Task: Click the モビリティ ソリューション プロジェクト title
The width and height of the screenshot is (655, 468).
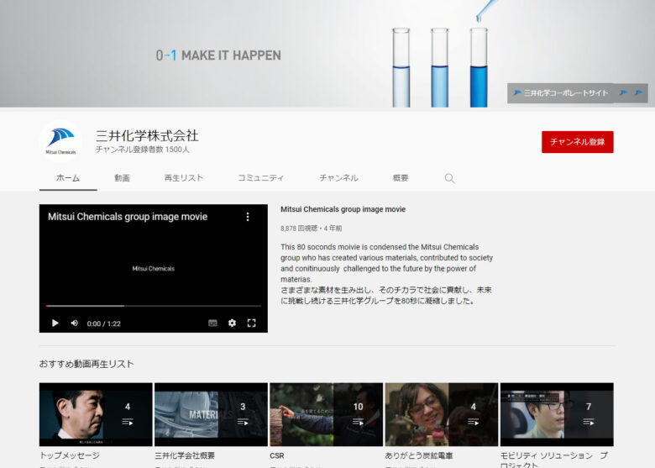Action: pos(554,460)
